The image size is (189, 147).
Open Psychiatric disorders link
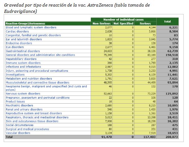tap(19, 105)
